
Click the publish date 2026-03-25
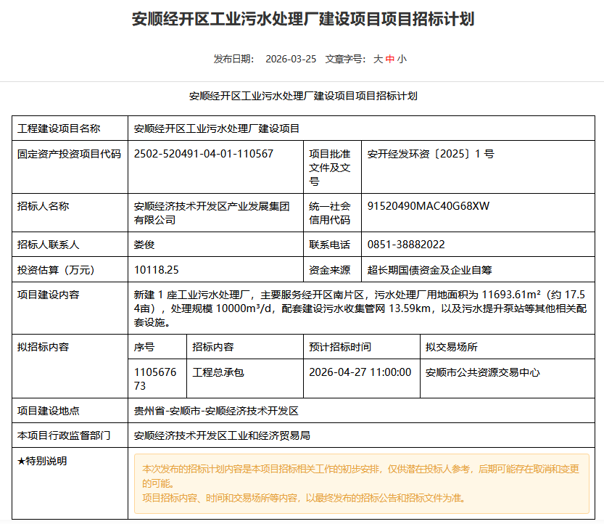291,59
